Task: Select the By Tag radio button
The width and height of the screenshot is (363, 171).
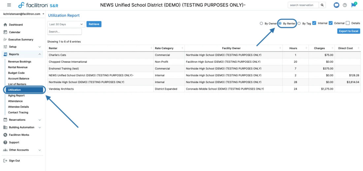Action: click(x=299, y=23)
